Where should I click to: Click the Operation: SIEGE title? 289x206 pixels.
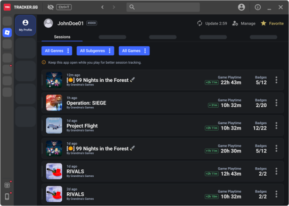(x=86, y=103)
